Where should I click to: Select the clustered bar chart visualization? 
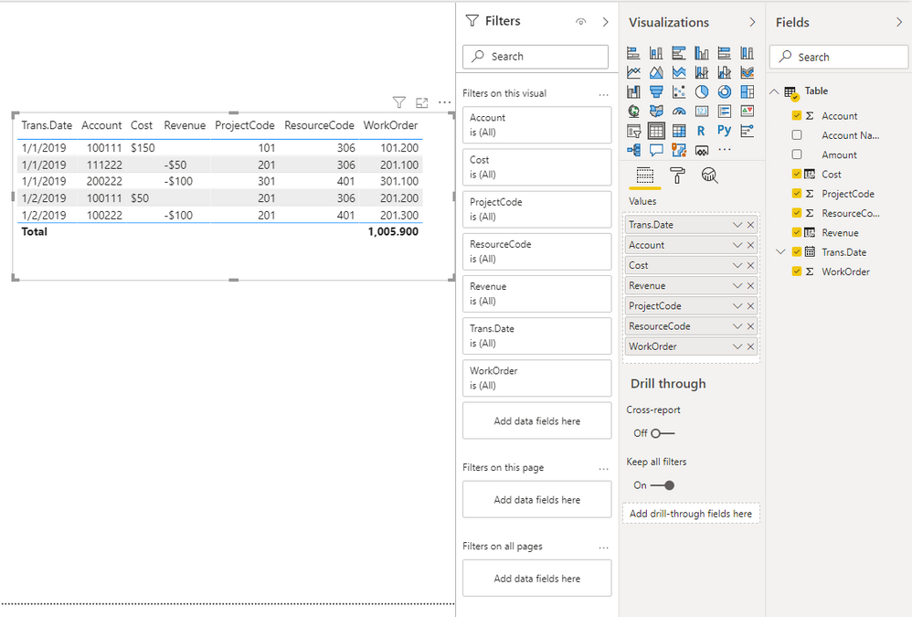click(x=679, y=53)
